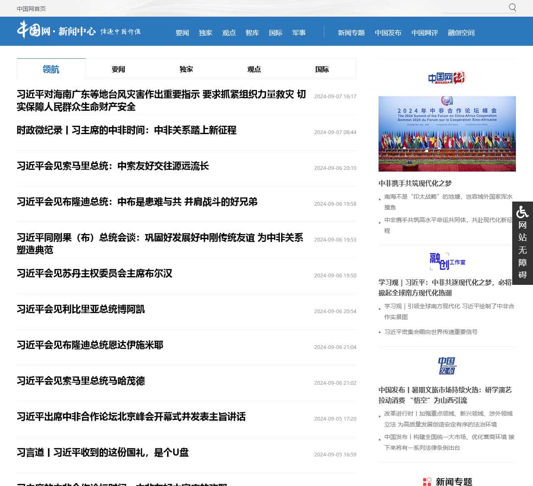
Task: Open 习近平会见索马里总统马哈茂德
Action: (81, 381)
